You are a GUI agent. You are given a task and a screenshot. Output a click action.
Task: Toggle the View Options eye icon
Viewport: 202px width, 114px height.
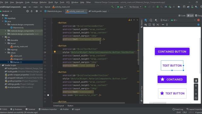click(146, 25)
